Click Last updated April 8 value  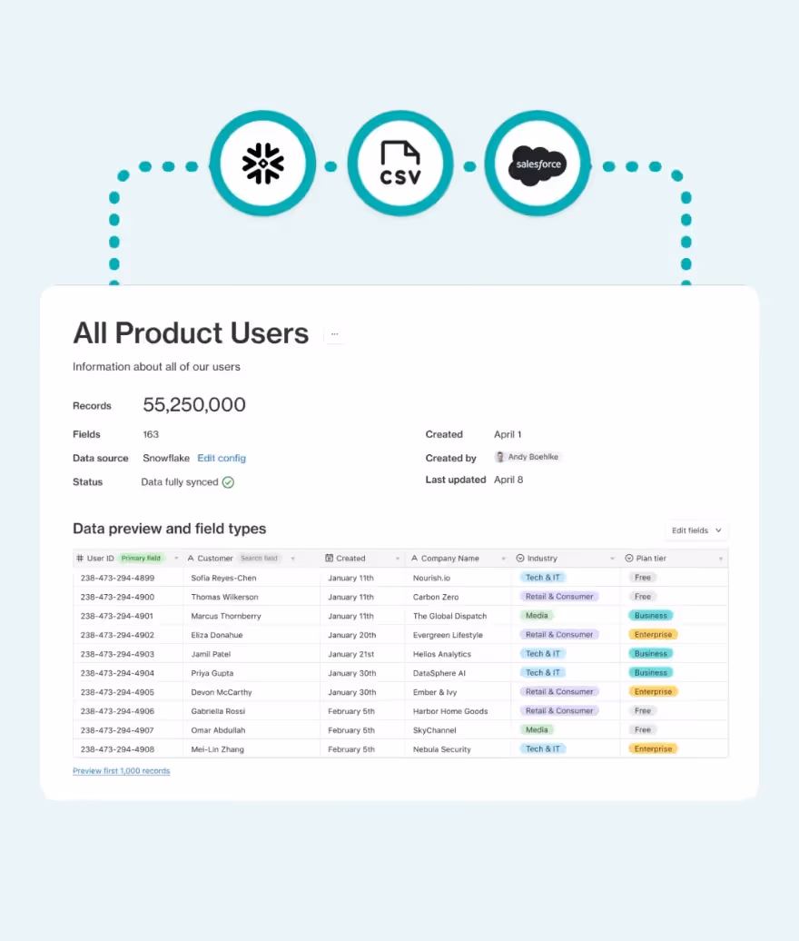(x=508, y=480)
